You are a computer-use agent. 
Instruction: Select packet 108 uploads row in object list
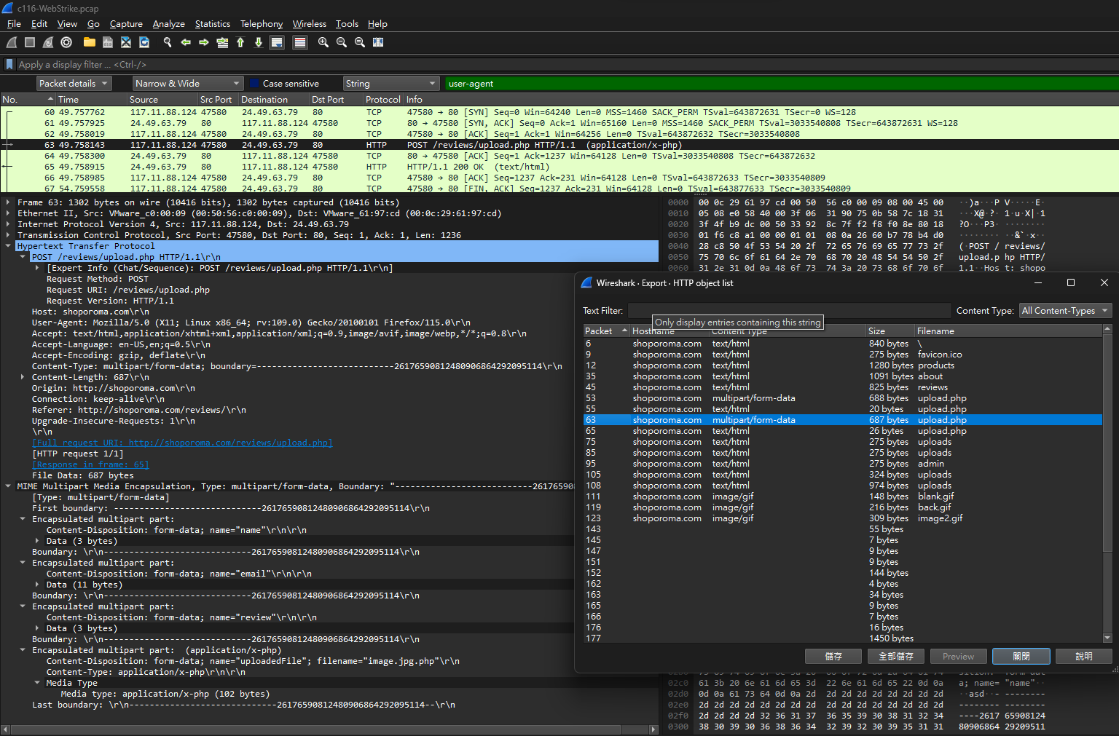click(x=843, y=486)
